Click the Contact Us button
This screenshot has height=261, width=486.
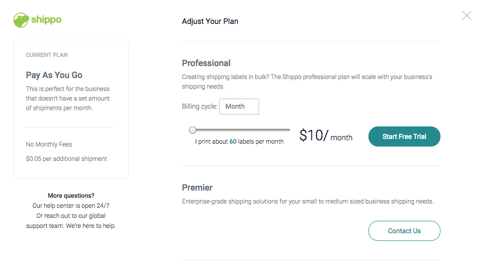click(x=404, y=231)
